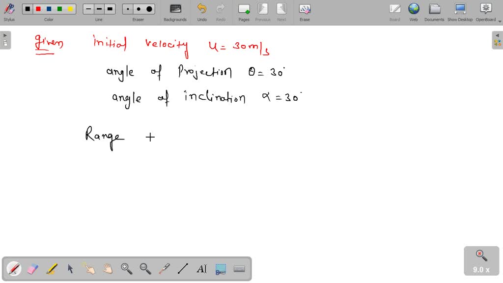Open the screen Capture tool
The height and width of the screenshot is (283, 503).
(x=220, y=269)
